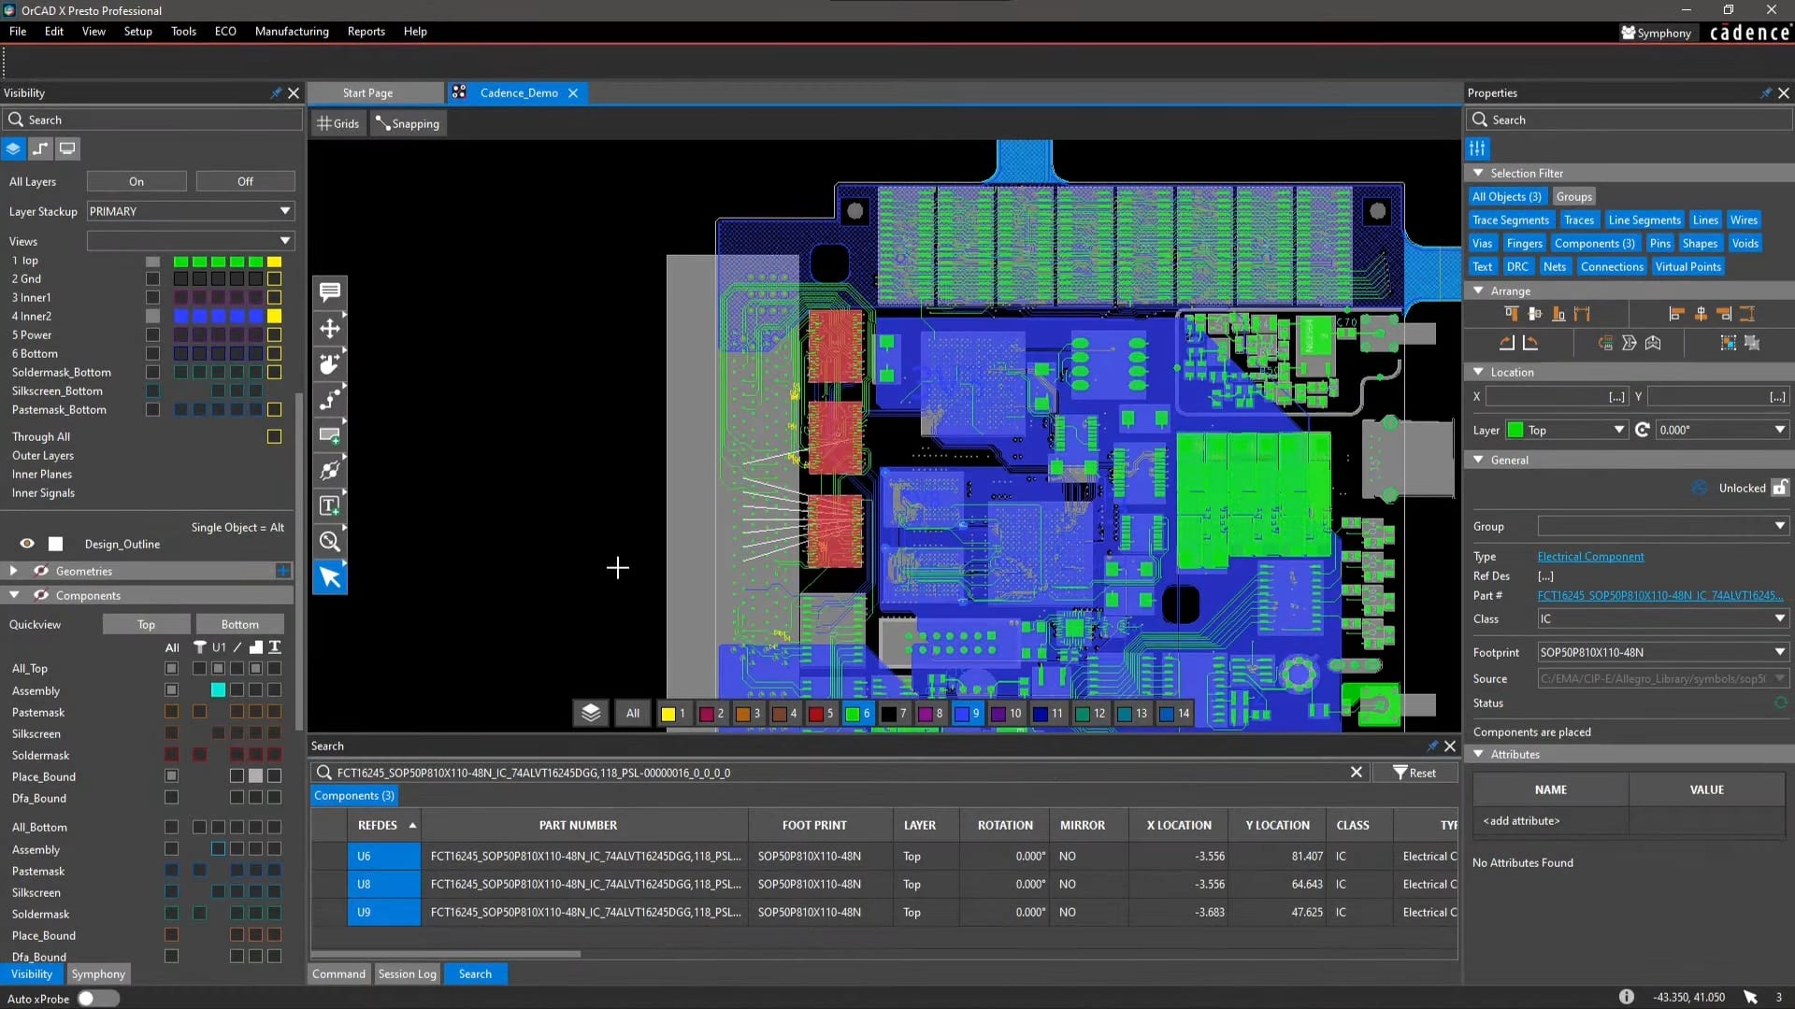Toggle Place_Bound top row first checkbox

171,775
